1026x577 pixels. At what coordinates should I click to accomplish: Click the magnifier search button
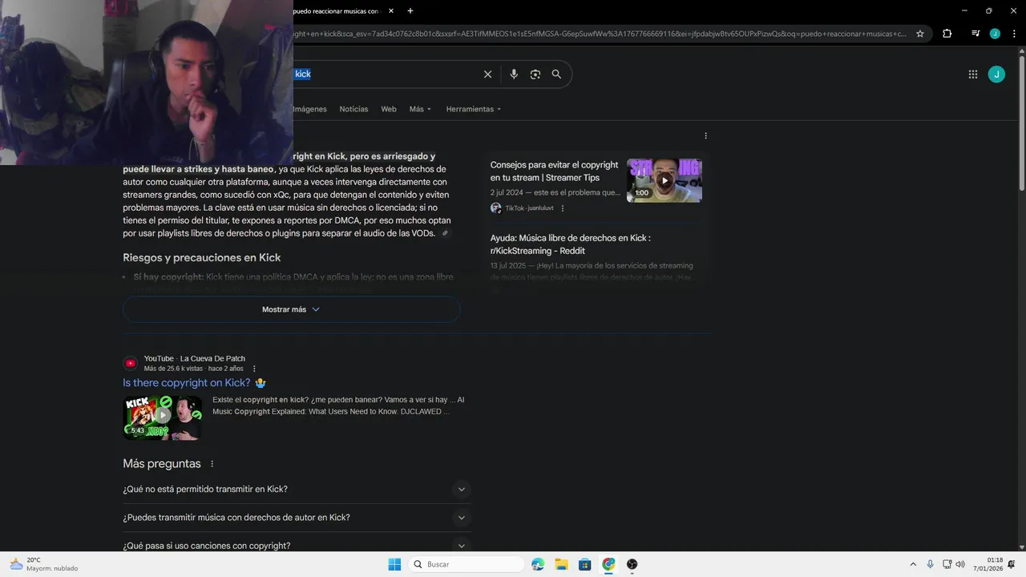click(556, 74)
